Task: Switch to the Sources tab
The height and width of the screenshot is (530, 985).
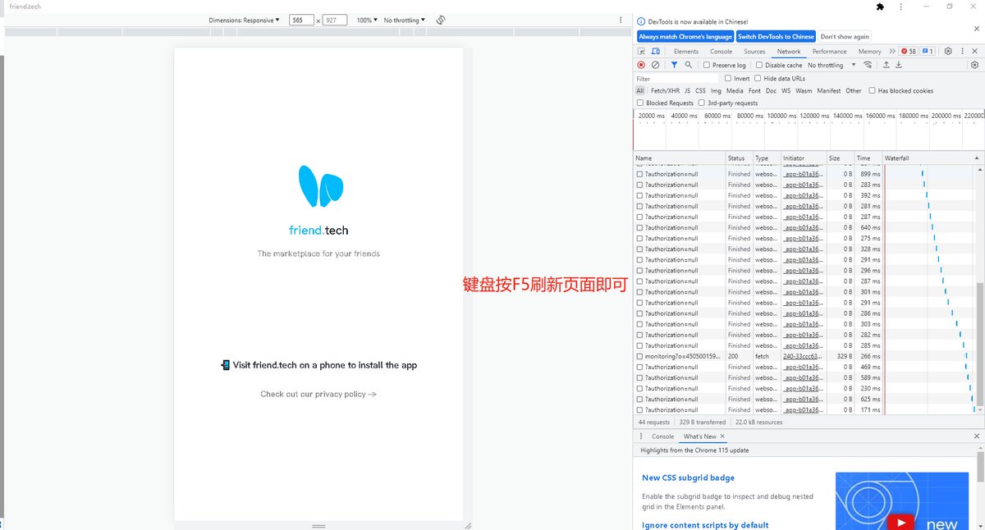Action: pos(754,51)
